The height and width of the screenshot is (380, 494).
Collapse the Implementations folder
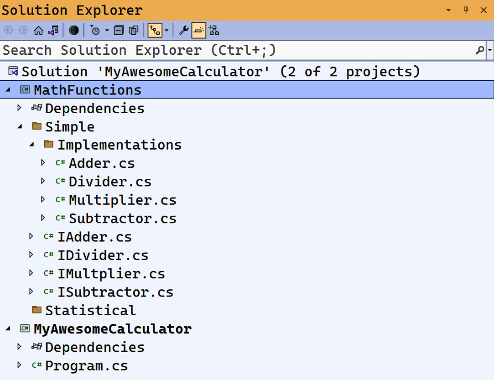31,145
